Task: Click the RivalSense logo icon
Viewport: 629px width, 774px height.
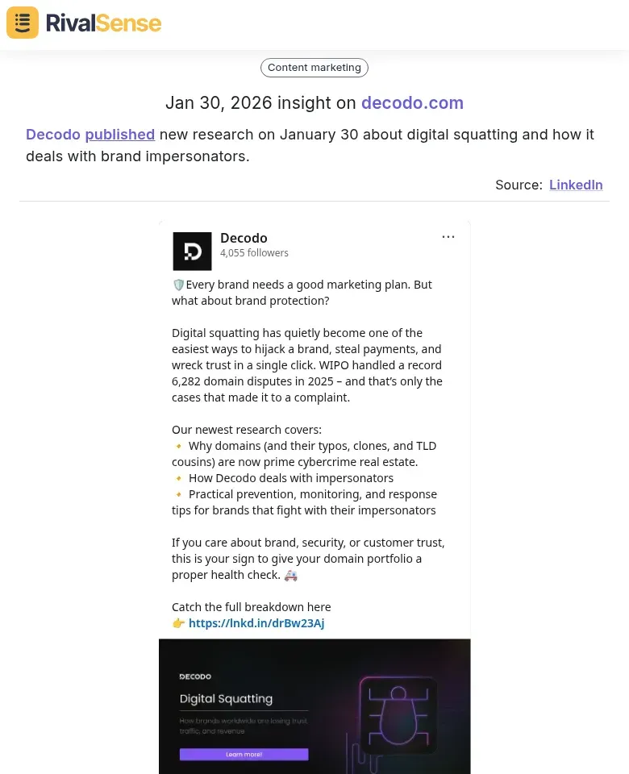Action: [22, 23]
